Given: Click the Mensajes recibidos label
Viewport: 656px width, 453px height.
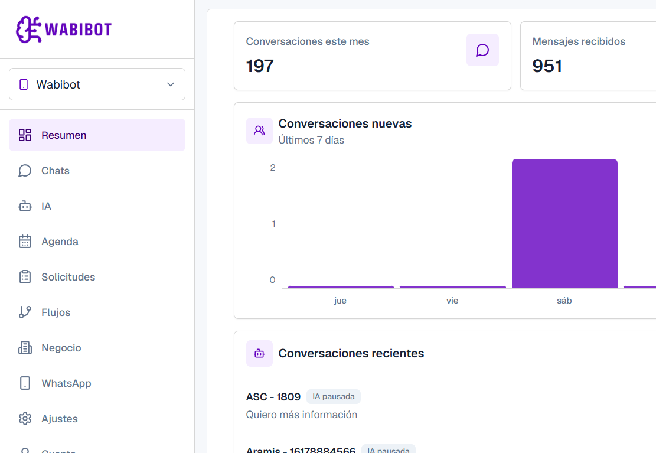Looking at the screenshot, I should click(579, 41).
